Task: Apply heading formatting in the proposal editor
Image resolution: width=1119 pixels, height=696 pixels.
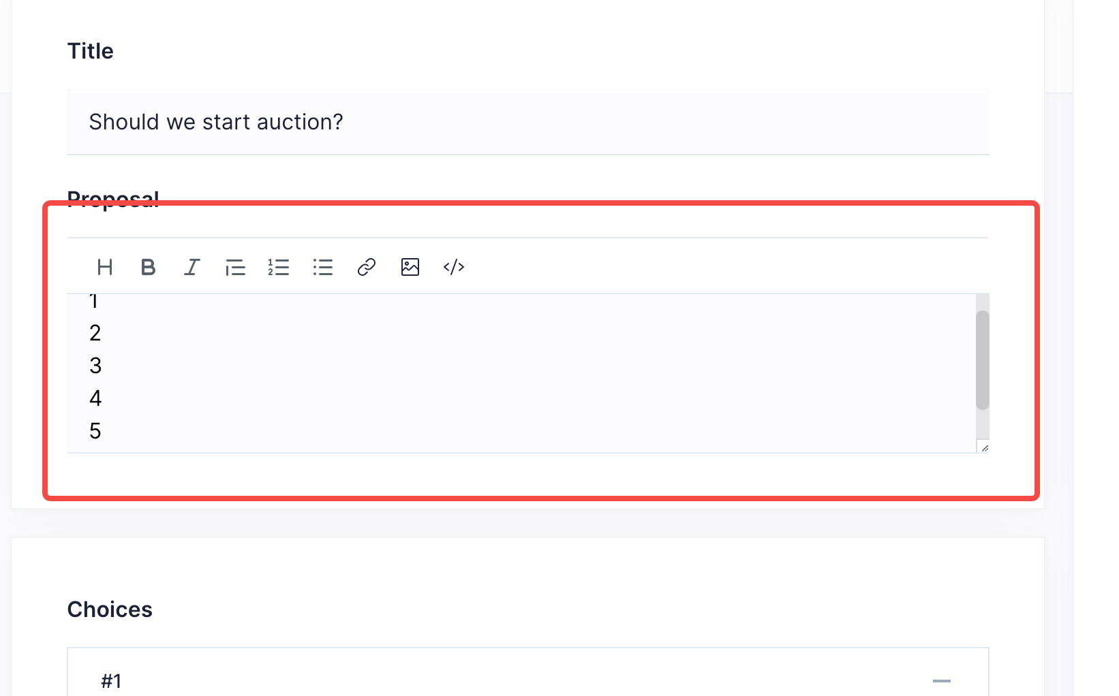Action: (105, 267)
